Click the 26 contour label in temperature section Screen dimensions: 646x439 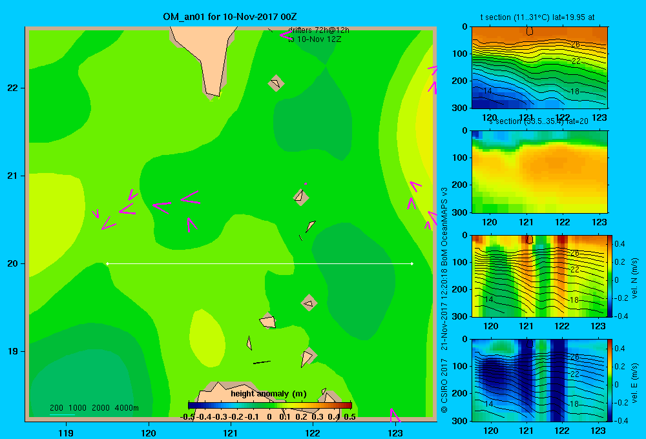(x=576, y=45)
